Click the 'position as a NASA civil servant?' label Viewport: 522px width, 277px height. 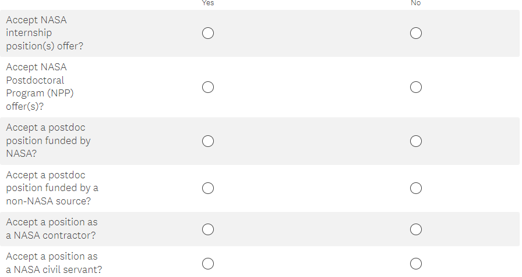pos(54,263)
